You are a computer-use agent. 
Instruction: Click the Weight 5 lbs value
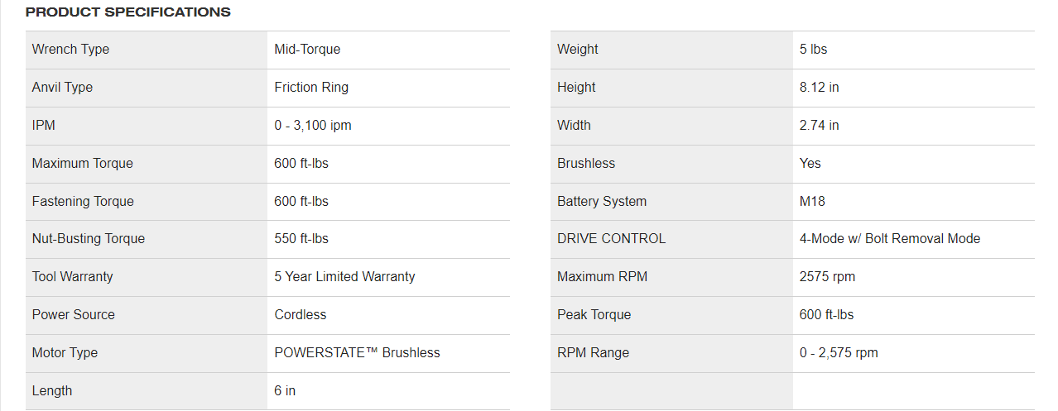(813, 50)
